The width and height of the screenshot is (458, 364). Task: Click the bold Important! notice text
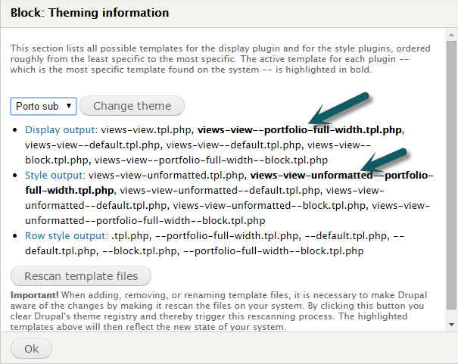37,294
